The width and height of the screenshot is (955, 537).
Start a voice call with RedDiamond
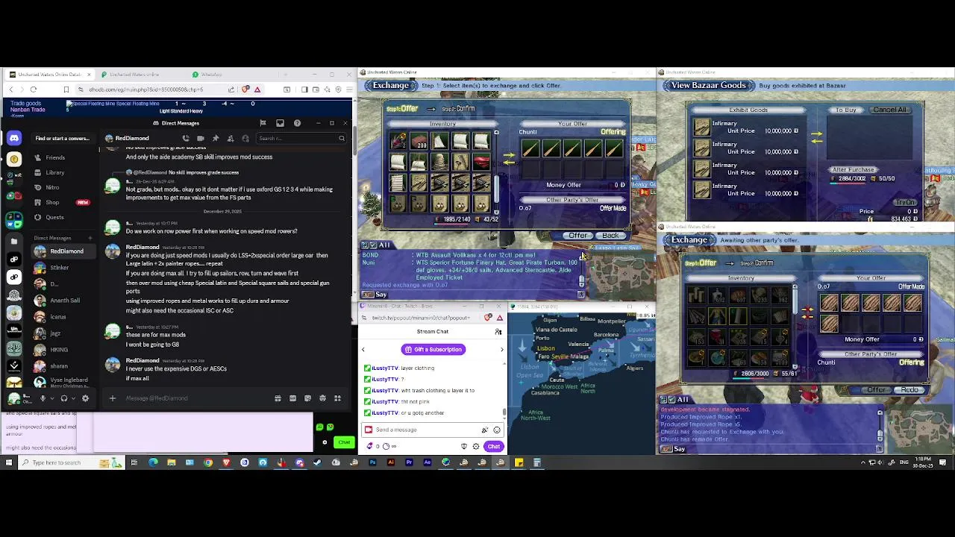[186, 138]
